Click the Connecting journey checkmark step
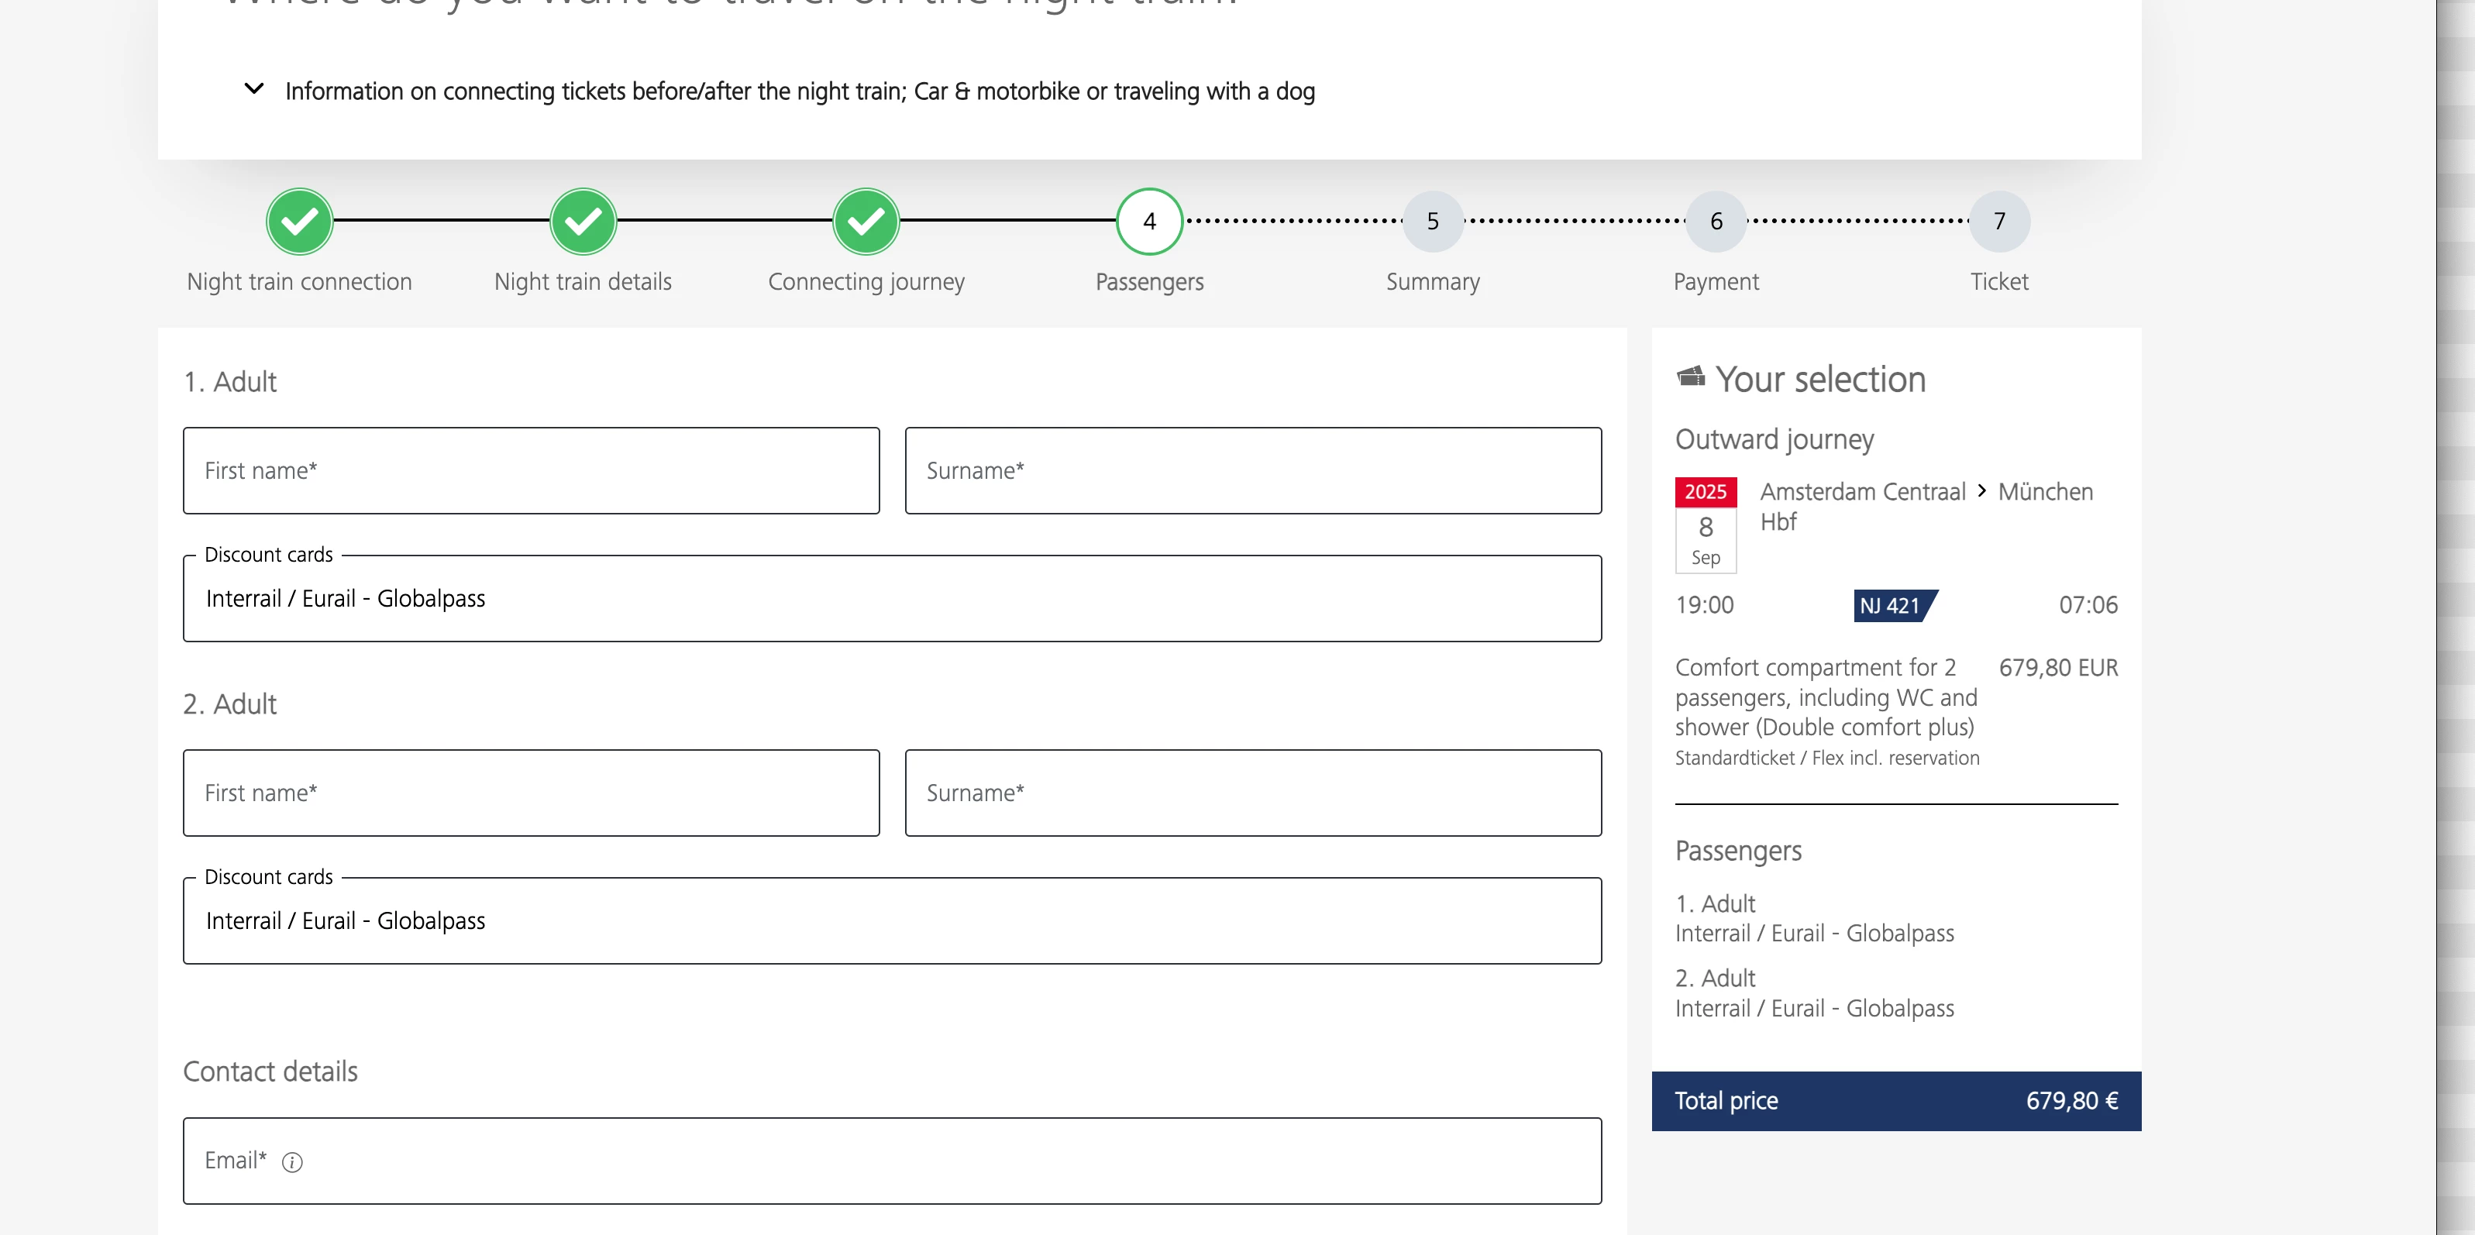2475x1235 pixels. (x=866, y=221)
